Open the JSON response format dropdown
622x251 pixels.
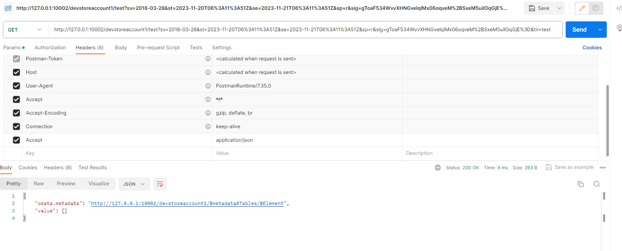pyautogui.click(x=134, y=184)
